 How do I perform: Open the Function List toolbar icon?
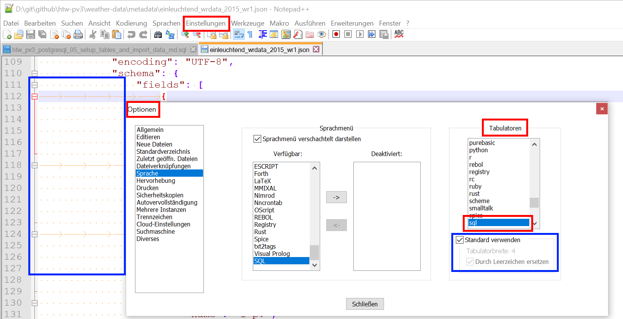point(298,35)
